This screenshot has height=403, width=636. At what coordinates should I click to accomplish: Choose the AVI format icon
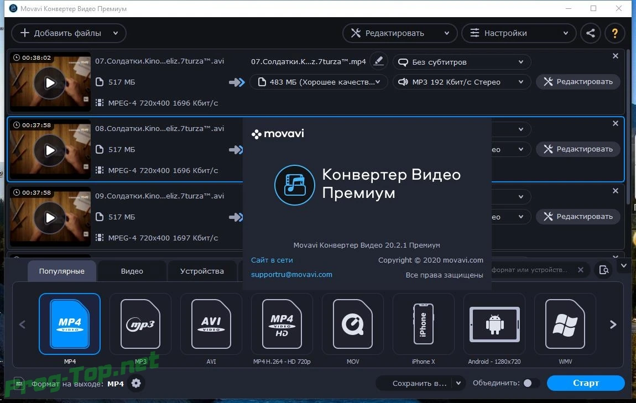(211, 324)
